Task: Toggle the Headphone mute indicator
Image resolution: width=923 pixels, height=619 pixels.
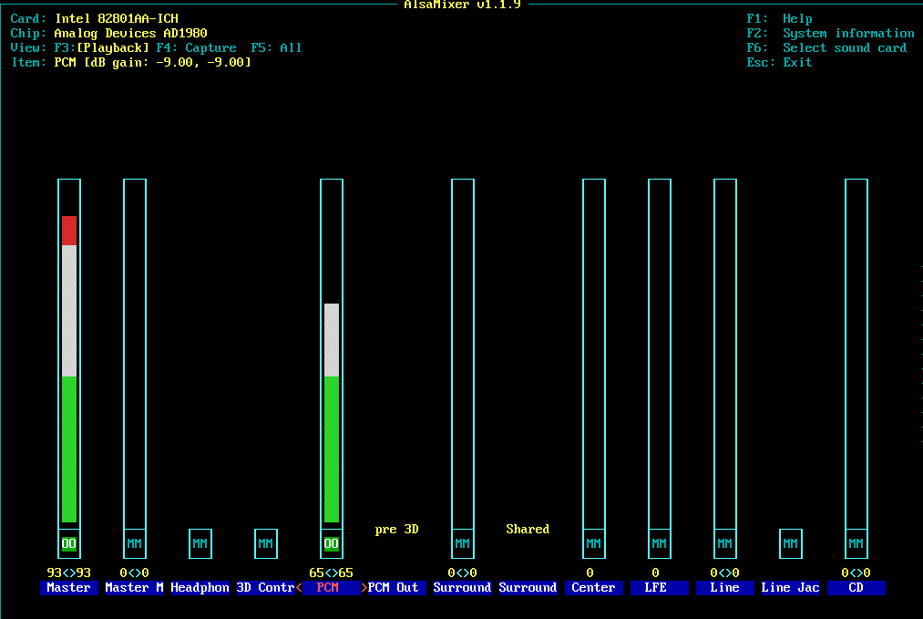Action: (200, 544)
